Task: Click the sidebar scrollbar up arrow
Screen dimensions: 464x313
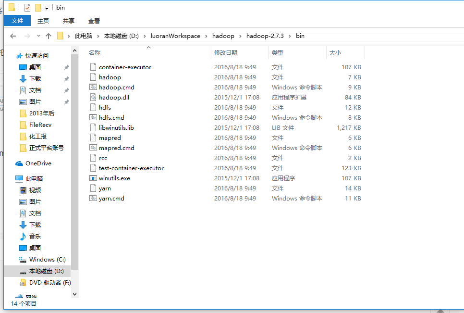Action: 74,50
